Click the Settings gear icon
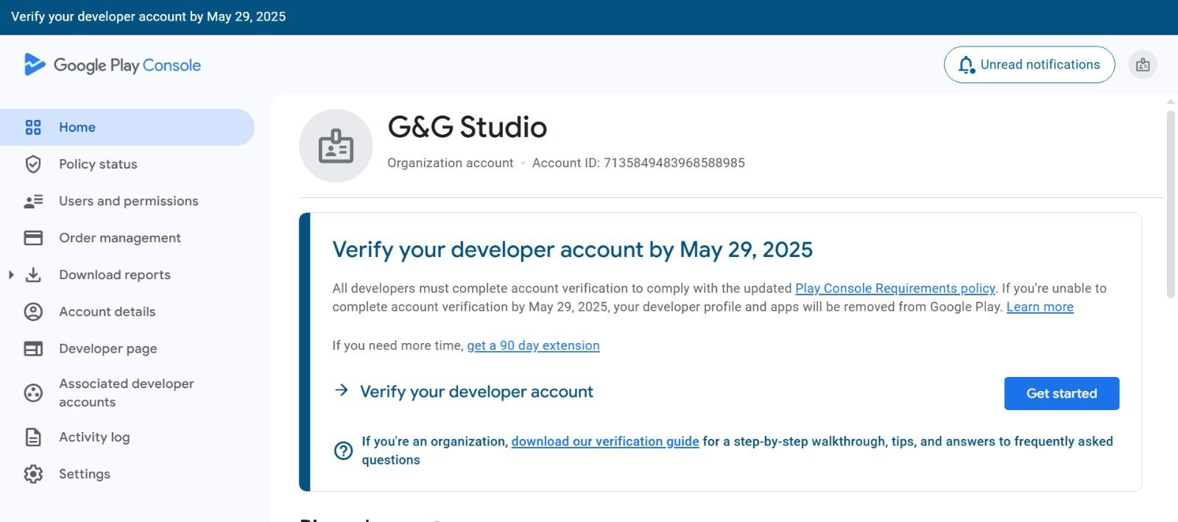 click(x=33, y=474)
